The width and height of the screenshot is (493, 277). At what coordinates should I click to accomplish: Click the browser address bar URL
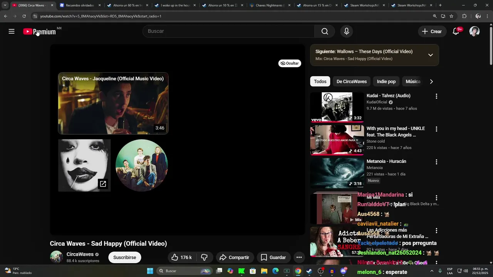pyautogui.click(x=101, y=16)
